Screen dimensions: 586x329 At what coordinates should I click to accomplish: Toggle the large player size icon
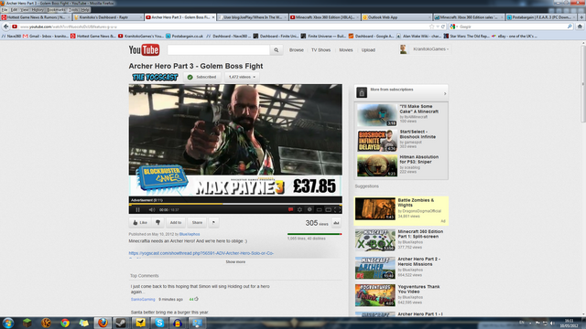point(328,209)
